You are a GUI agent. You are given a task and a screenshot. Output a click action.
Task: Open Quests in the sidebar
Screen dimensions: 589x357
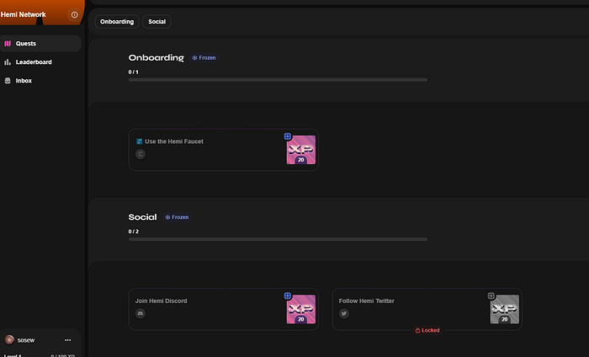40,44
